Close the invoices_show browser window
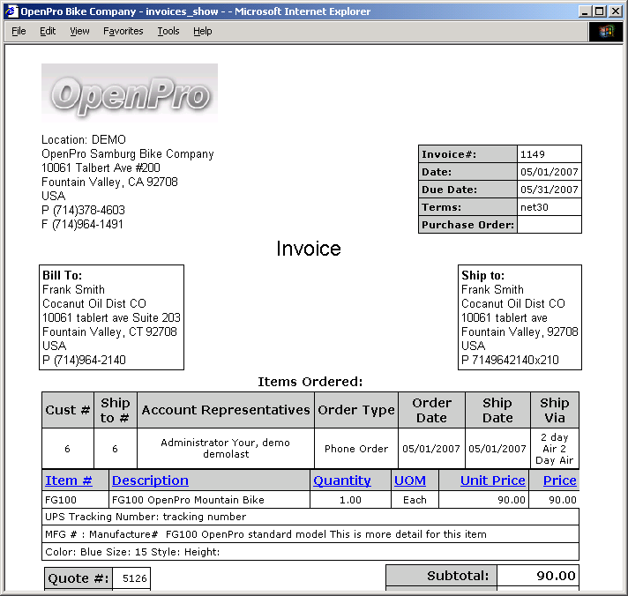This screenshot has width=628, height=596. tap(615, 11)
